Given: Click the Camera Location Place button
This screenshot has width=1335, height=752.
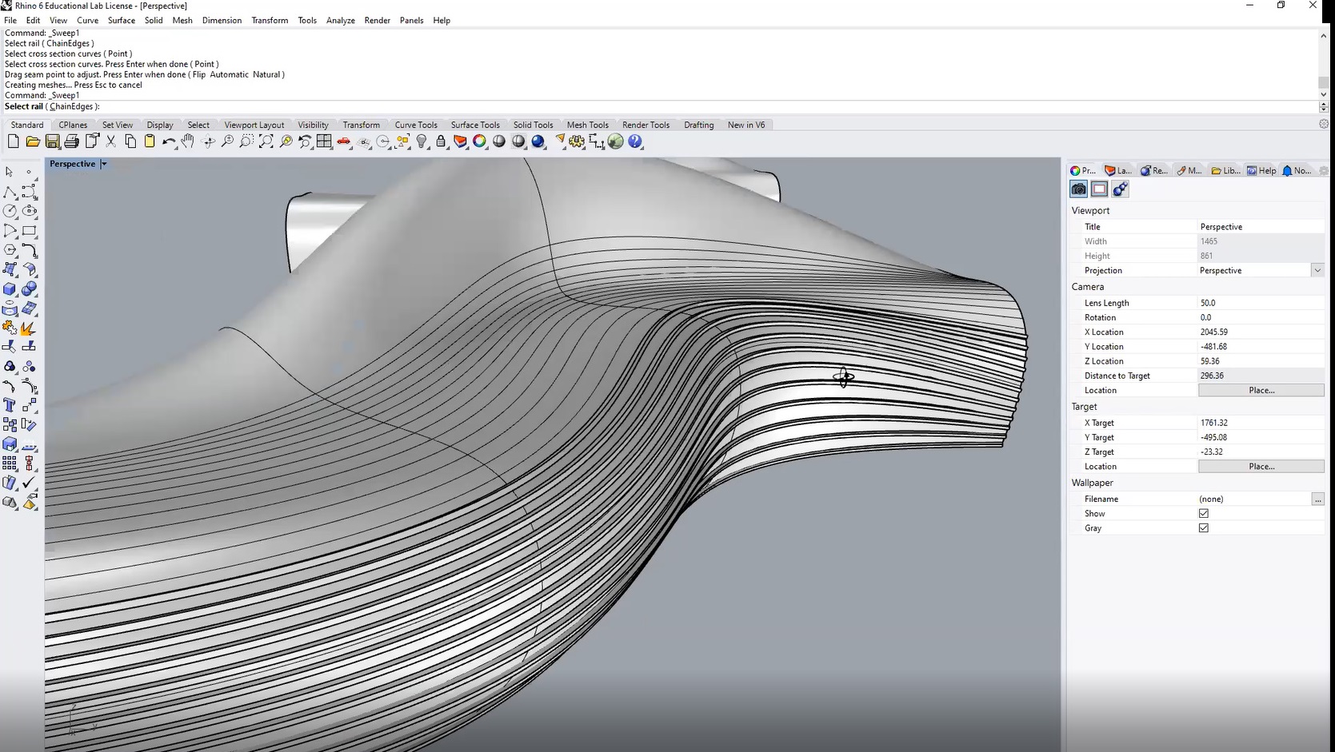Looking at the screenshot, I should [x=1261, y=390].
